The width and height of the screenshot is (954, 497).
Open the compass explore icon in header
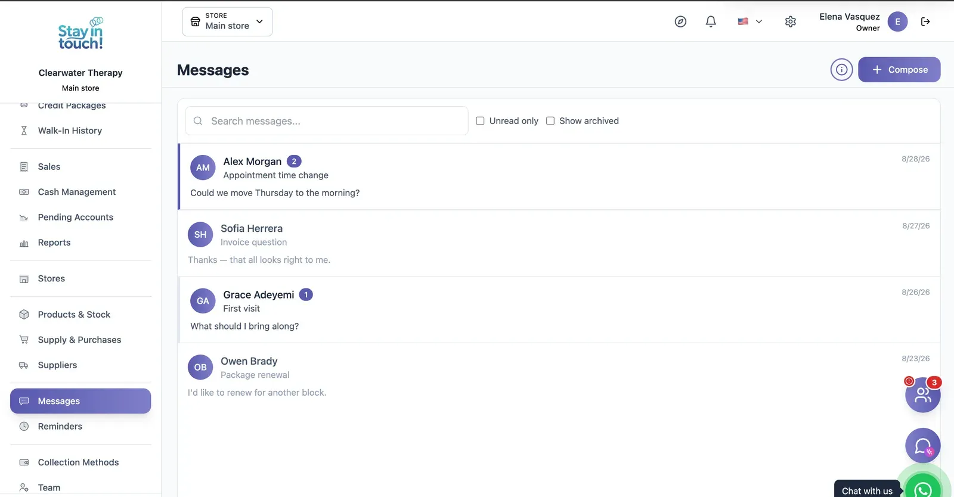pyautogui.click(x=680, y=21)
